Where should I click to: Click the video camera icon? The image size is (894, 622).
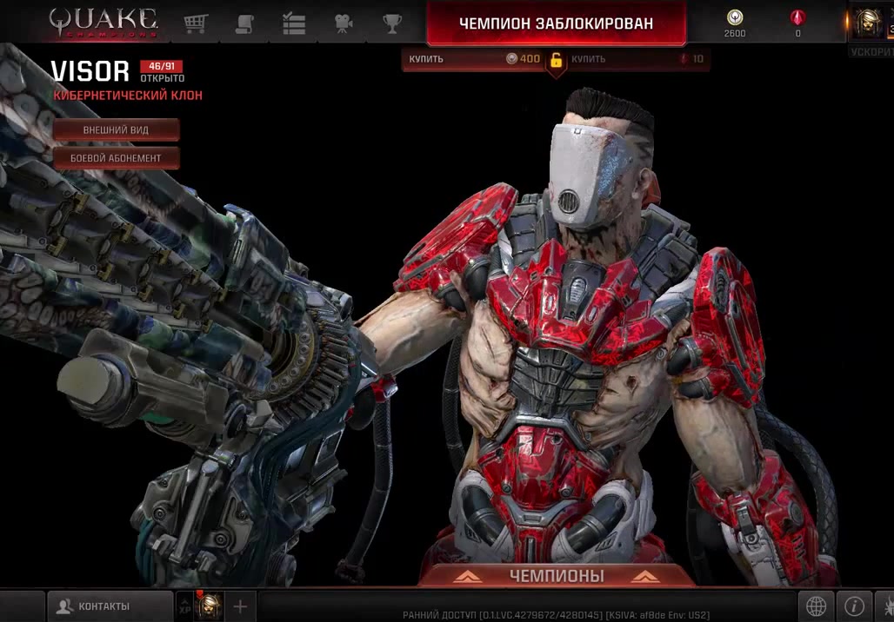point(344,23)
